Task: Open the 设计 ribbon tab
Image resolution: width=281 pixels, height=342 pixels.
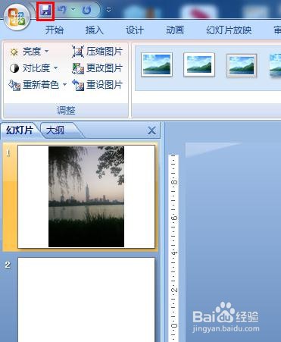Action: (x=135, y=30)
